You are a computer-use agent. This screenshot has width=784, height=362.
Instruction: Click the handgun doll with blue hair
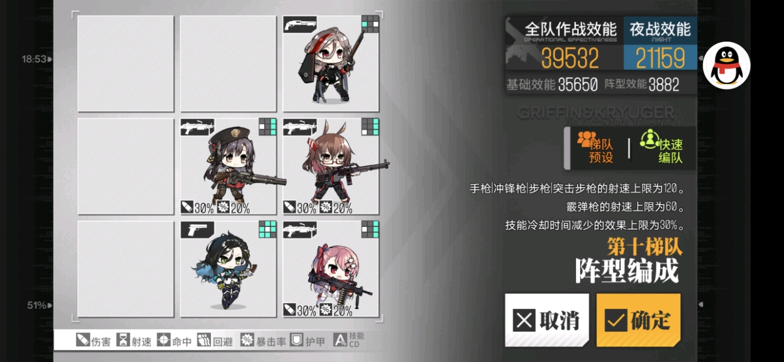228,269
